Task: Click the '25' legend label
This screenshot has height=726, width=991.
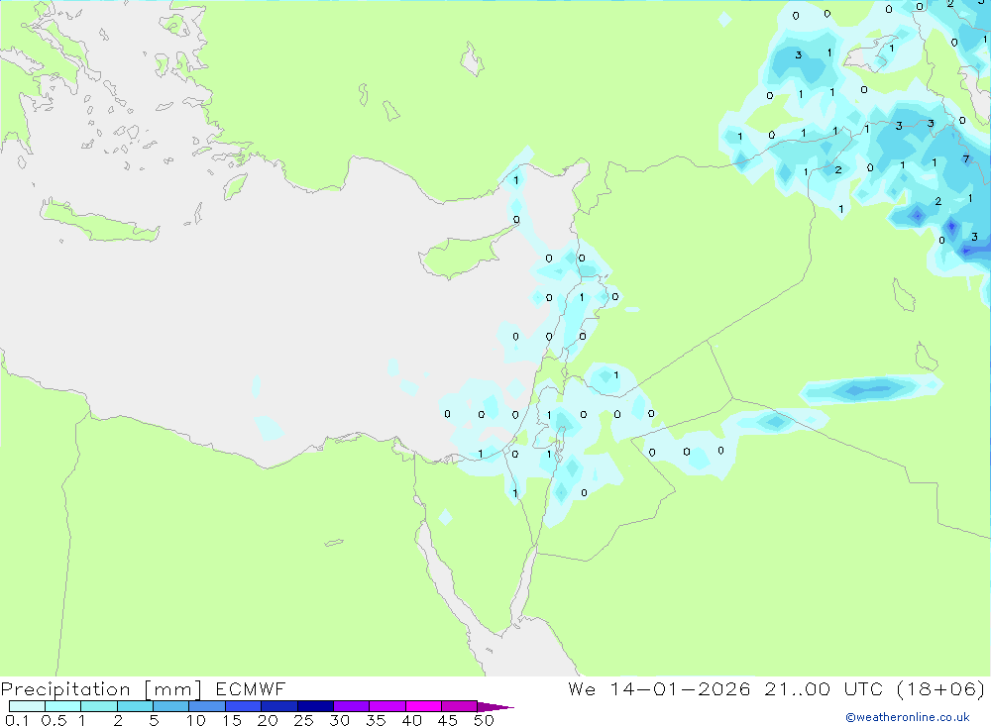Action: (303, 720)
